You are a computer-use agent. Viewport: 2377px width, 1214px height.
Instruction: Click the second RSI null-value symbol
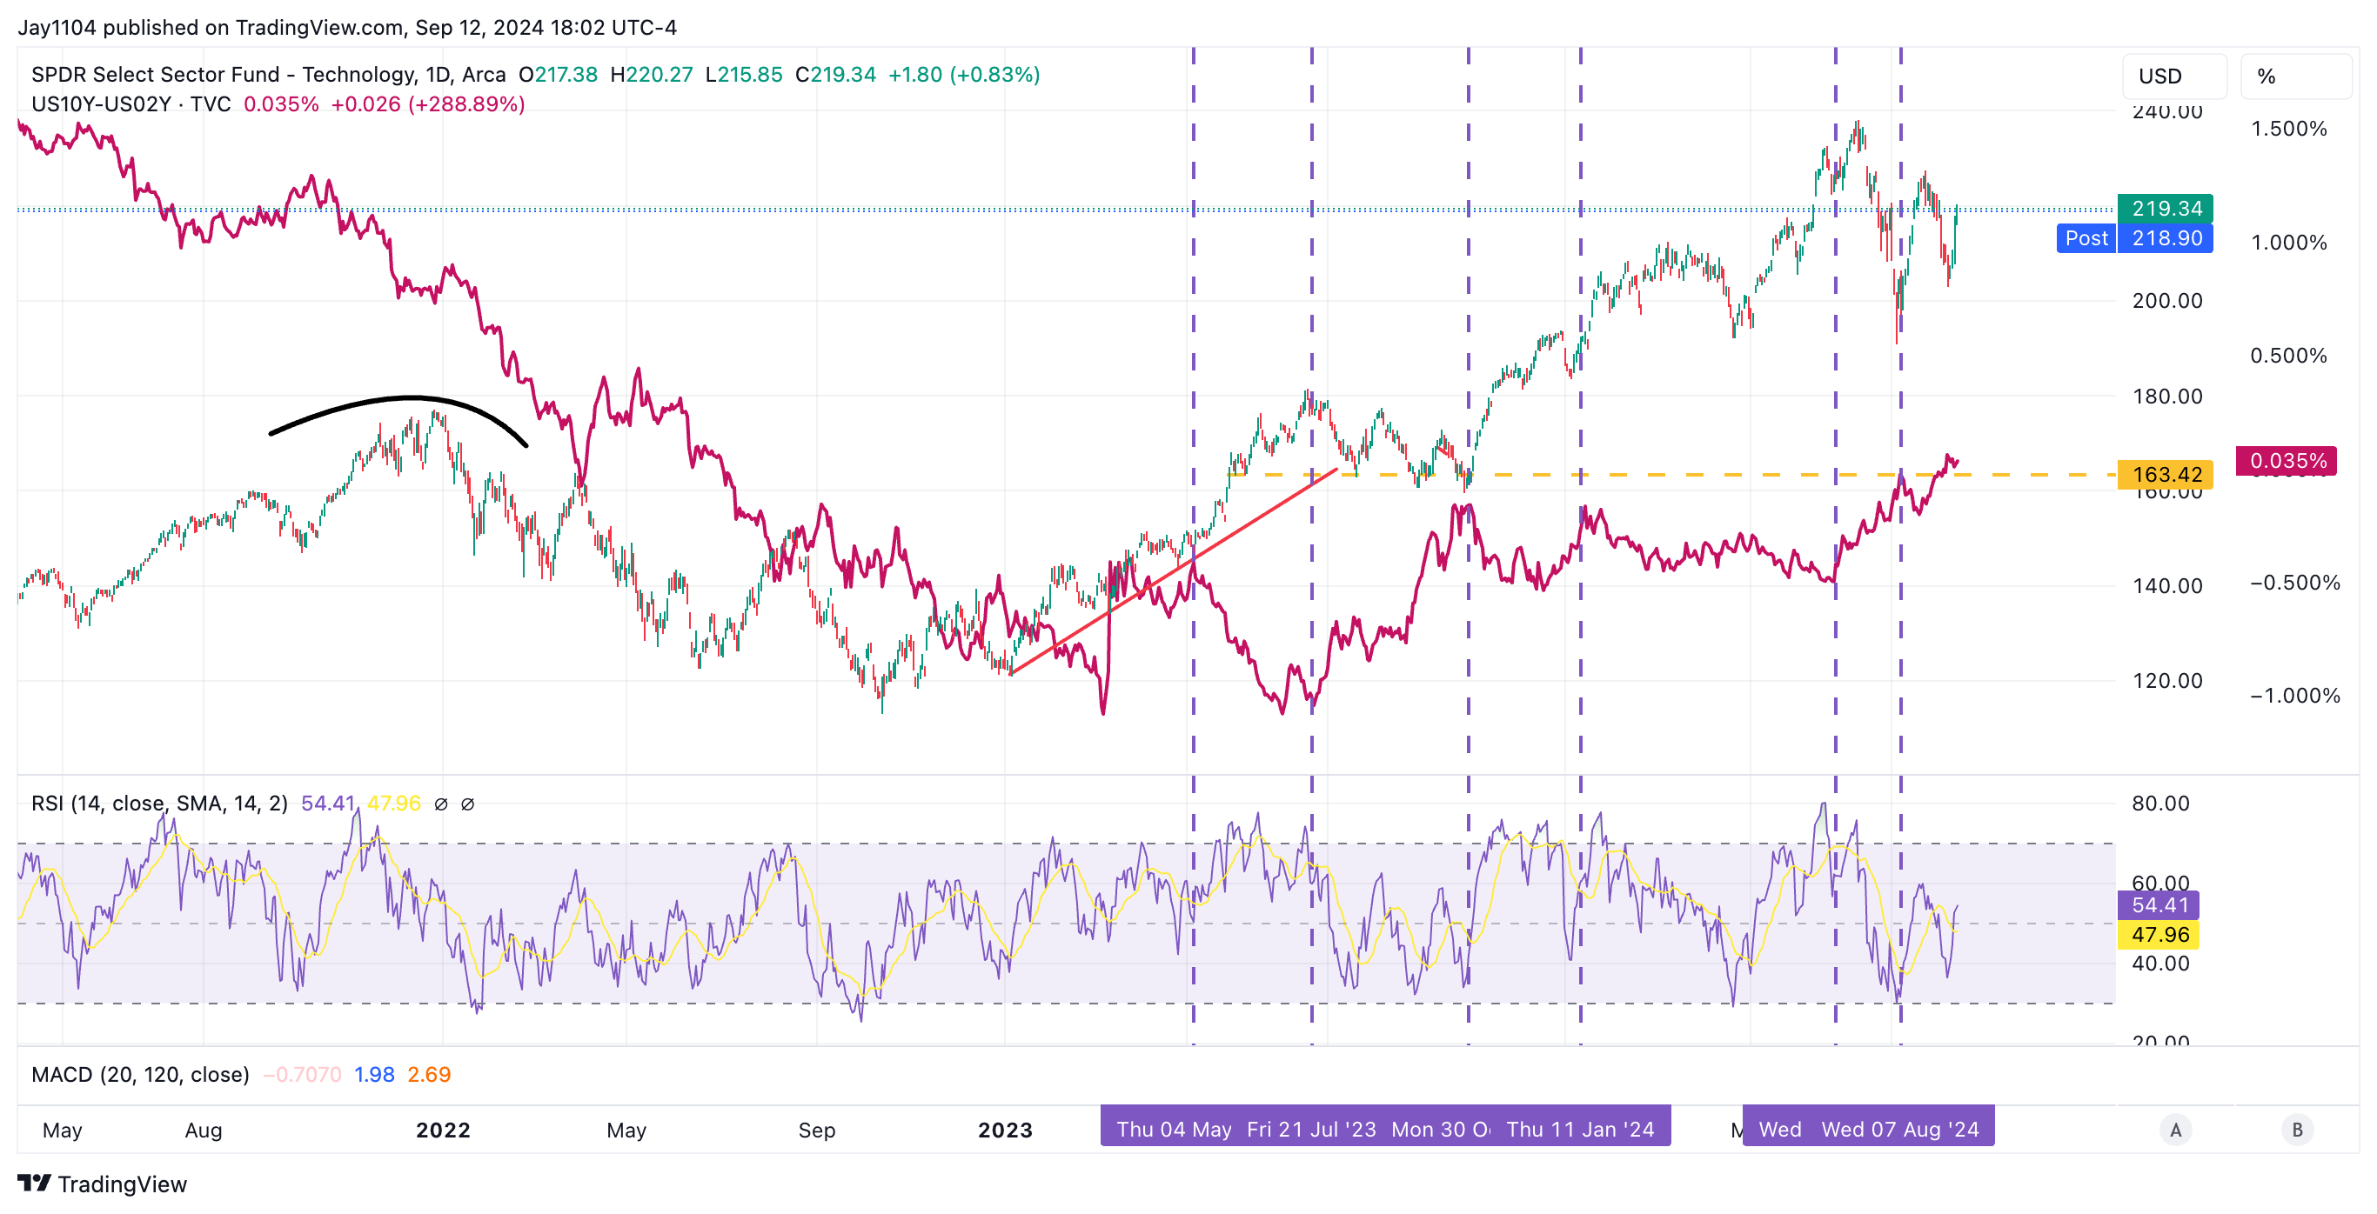[x=468, y=804]
